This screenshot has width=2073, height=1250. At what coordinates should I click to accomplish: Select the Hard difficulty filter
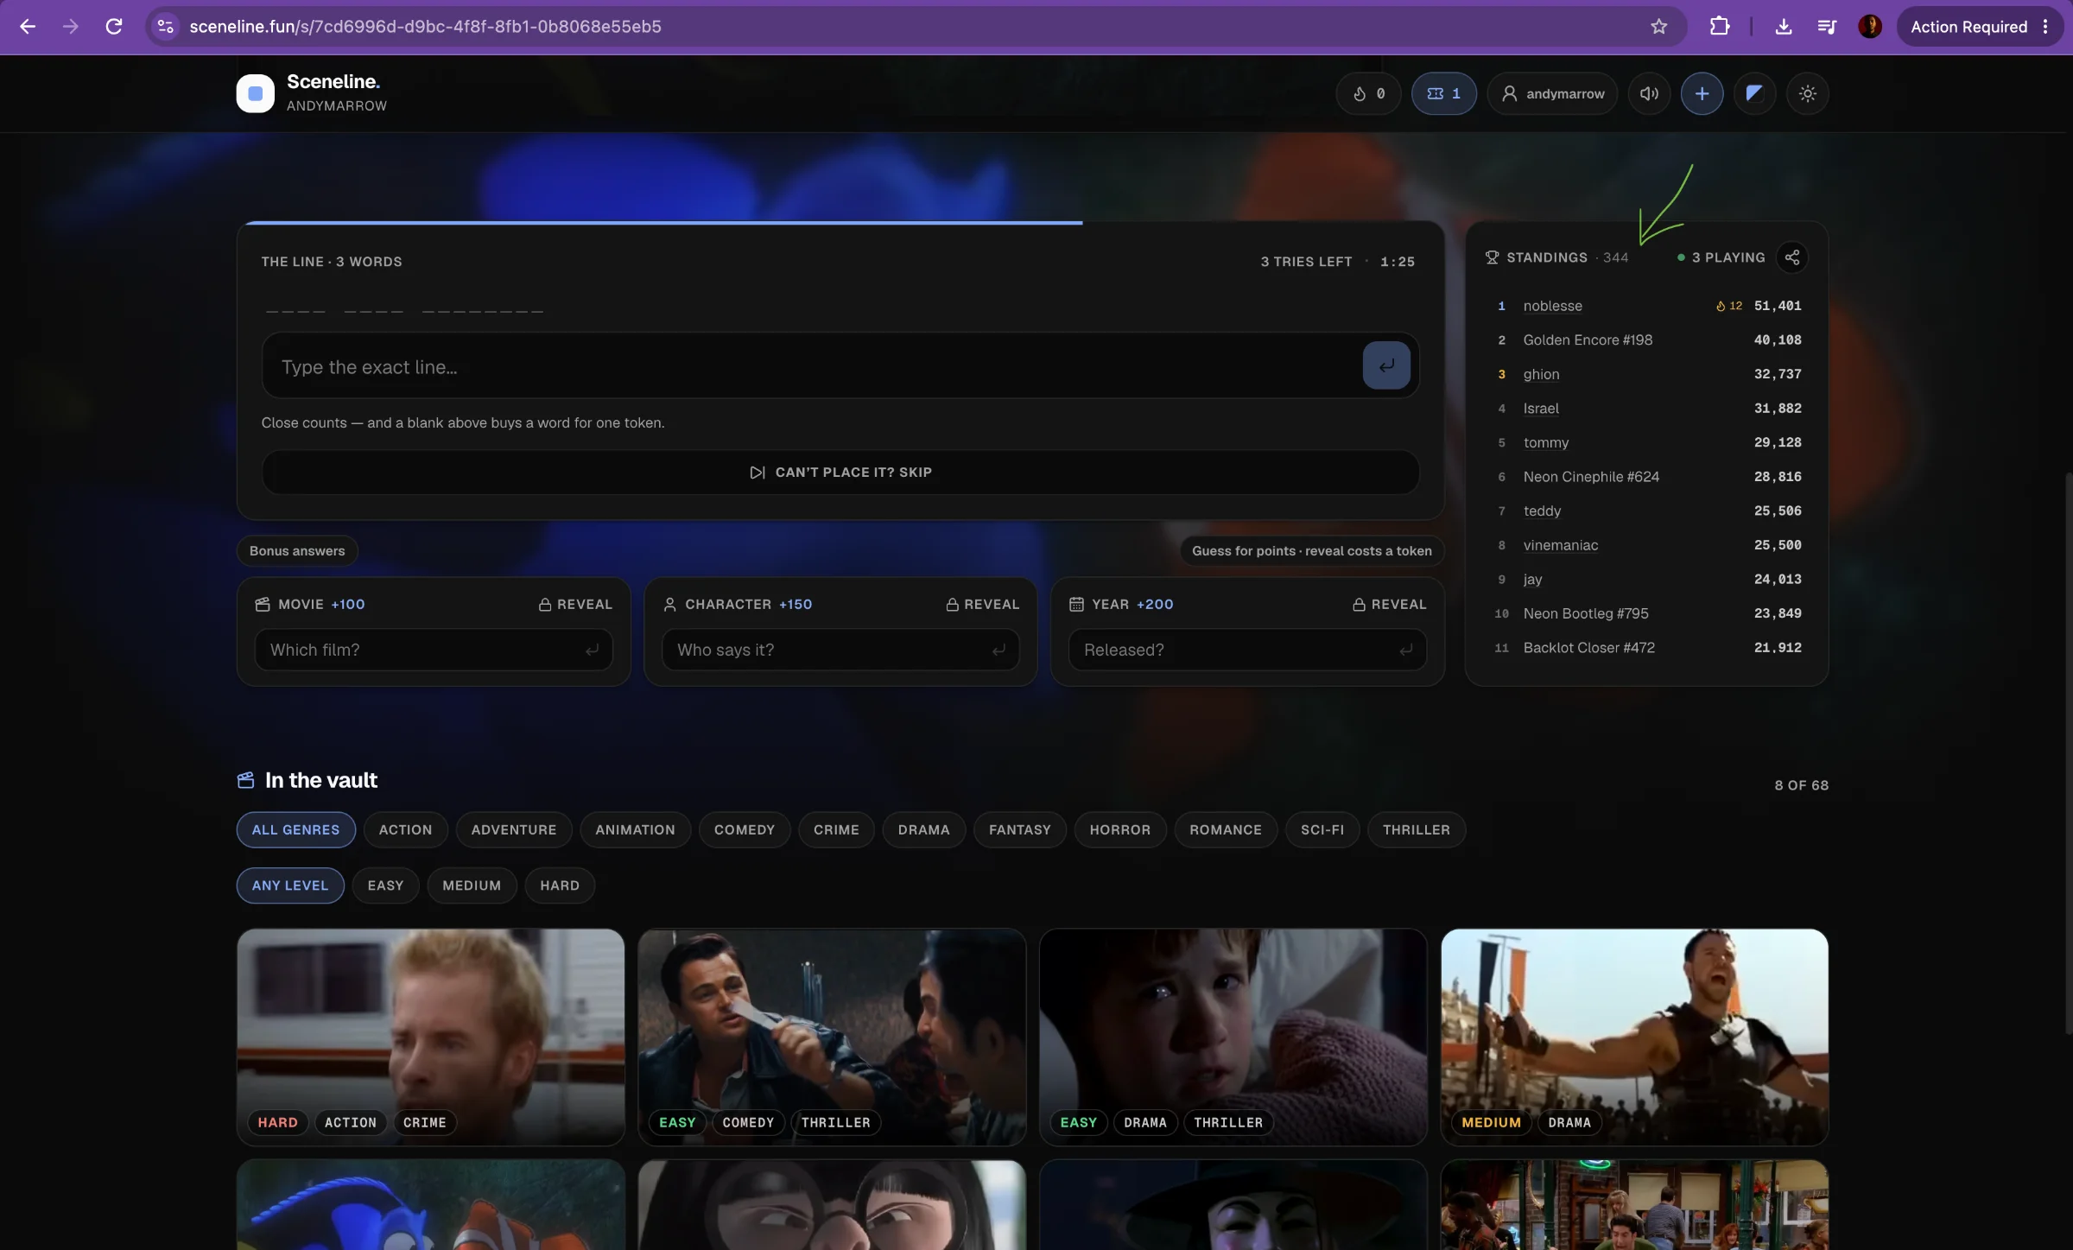(560, 885)
